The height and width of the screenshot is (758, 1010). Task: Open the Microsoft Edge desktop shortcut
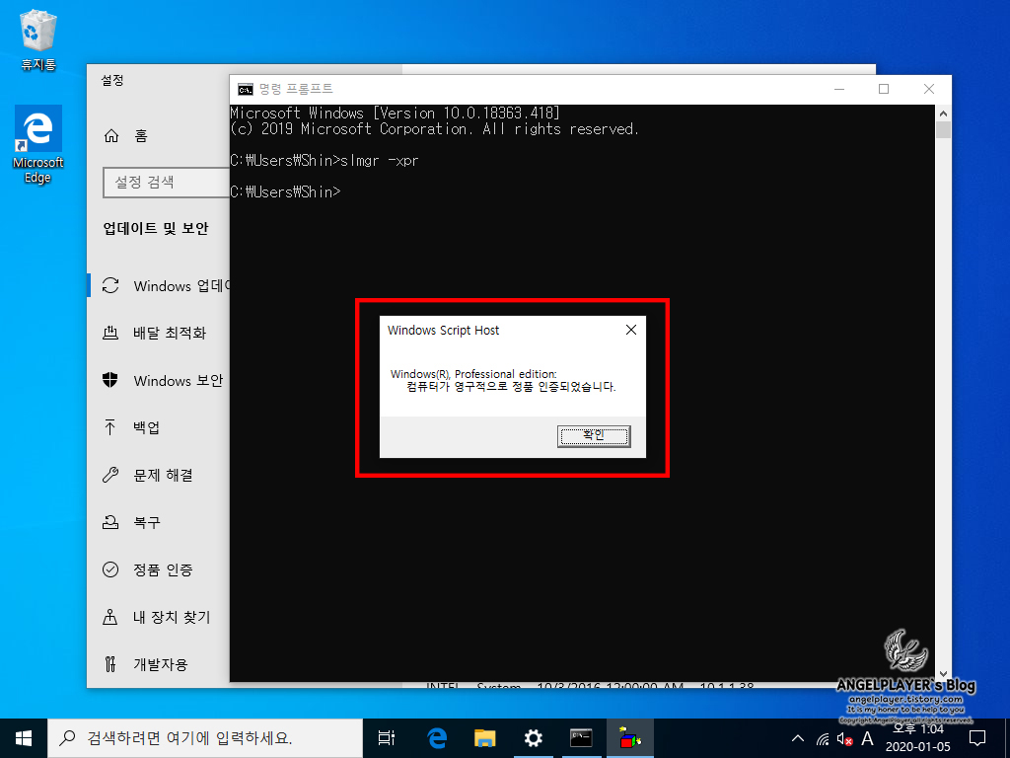coord(38,144)
